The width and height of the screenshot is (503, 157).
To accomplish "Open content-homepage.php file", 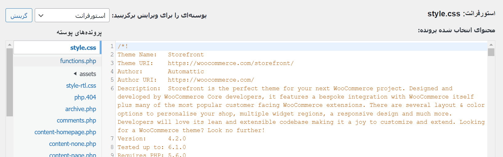I will click(65, 132).
